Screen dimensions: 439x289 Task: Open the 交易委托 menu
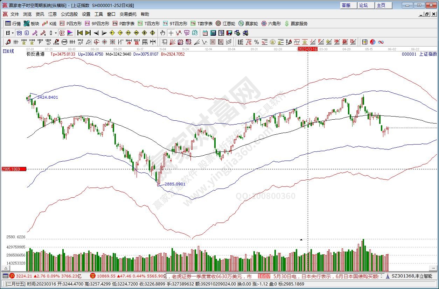pyautogui.click(x=128, y=14)
